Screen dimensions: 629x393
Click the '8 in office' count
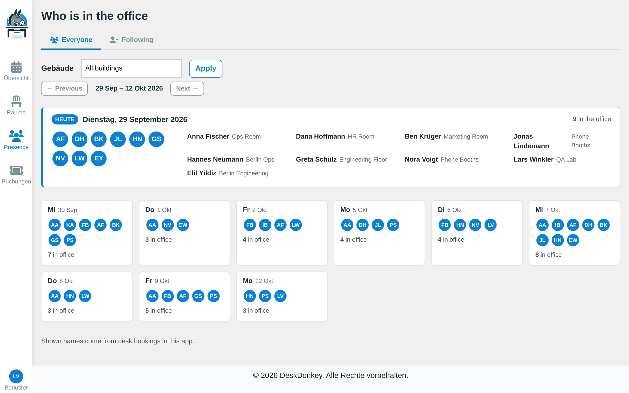point(548,255)
